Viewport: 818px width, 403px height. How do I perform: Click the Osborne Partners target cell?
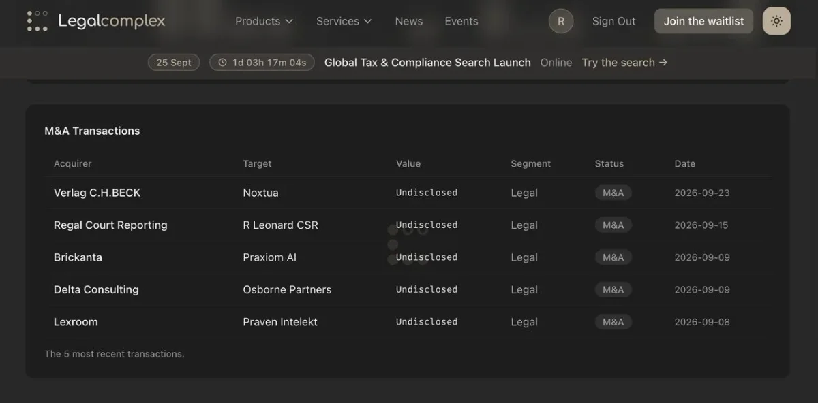pos(287,289)
